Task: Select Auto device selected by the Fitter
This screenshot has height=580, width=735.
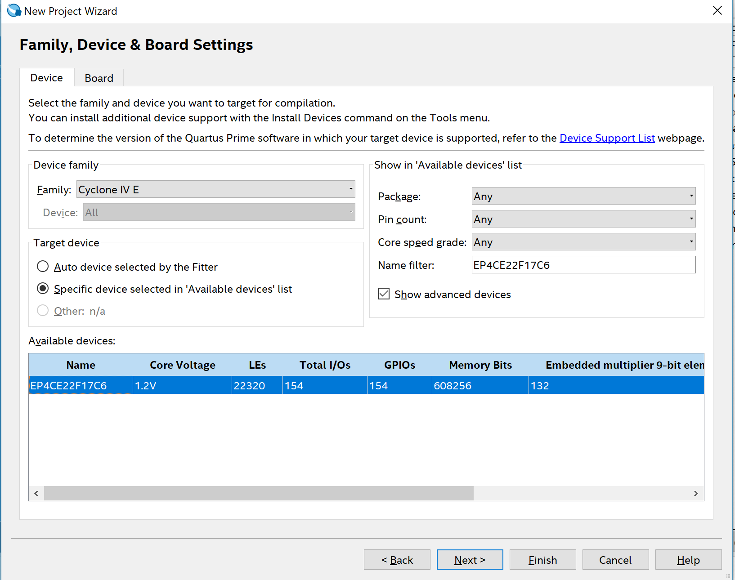Action: point(43,267)
